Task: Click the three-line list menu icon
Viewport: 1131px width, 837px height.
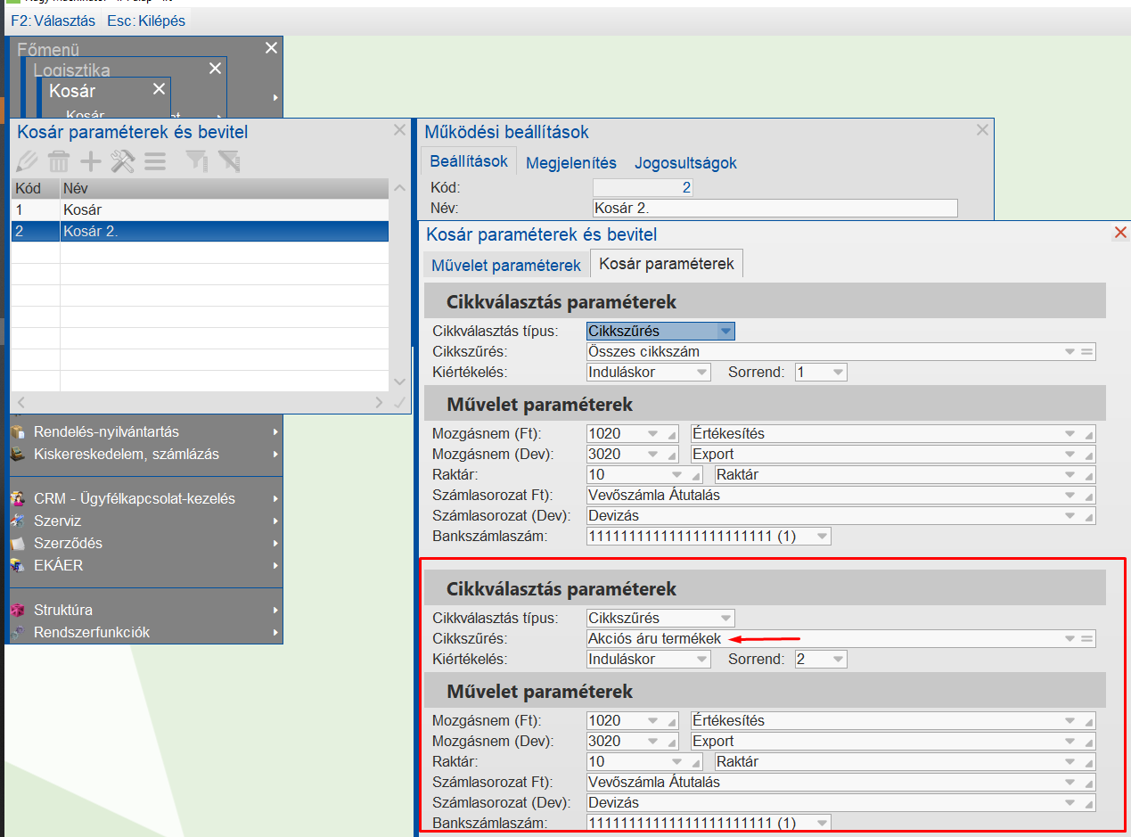Action: pos(155,161)
